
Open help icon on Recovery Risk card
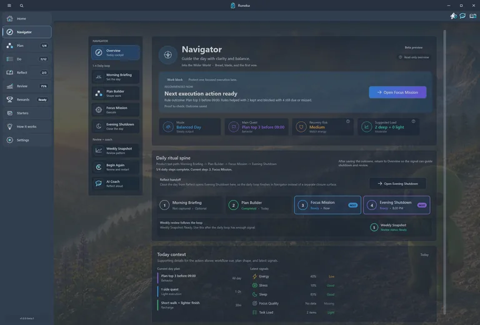(x=347, y=121)
